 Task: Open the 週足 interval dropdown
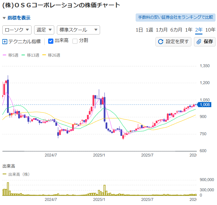tap(44, 30)
